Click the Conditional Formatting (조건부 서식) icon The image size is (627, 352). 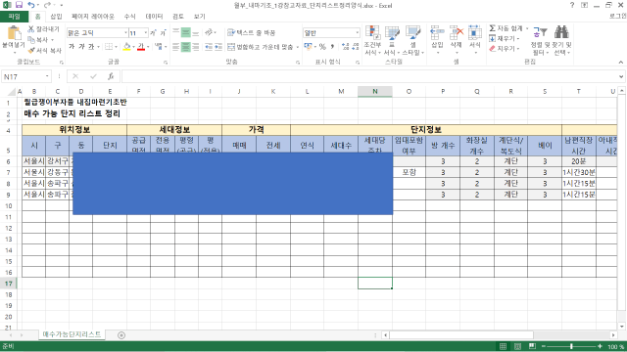pyautogui.click(x=372, y=33)
